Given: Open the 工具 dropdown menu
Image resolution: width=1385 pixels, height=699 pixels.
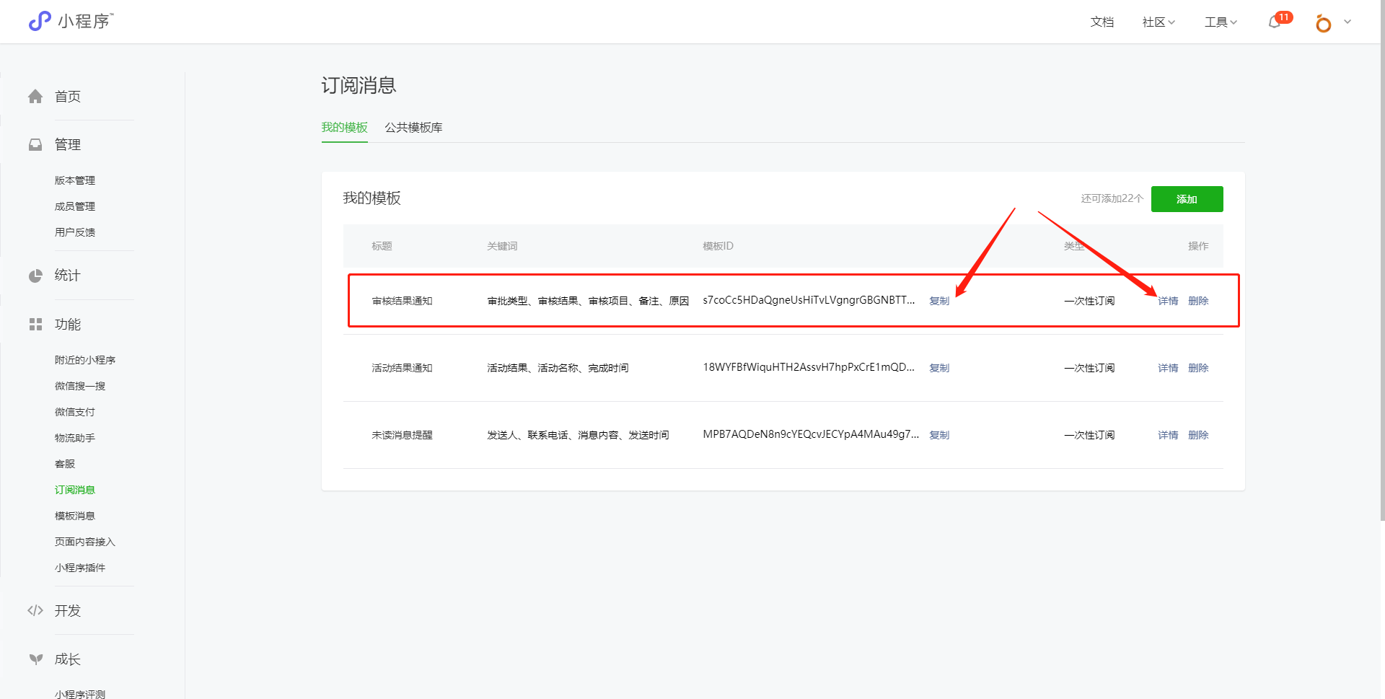Looking at the screenshot, I should click(x=1221, y=22).
